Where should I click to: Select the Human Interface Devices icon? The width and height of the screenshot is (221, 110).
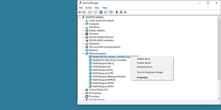tap(87, 37)
